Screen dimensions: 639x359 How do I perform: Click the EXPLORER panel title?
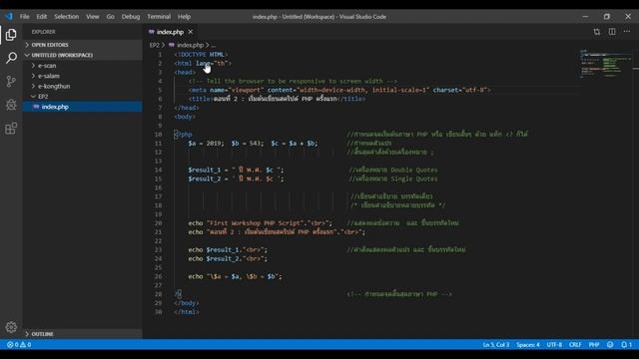coord(44,32)
